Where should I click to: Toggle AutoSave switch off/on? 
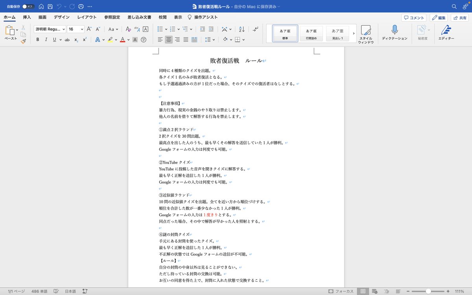point(28,7)
